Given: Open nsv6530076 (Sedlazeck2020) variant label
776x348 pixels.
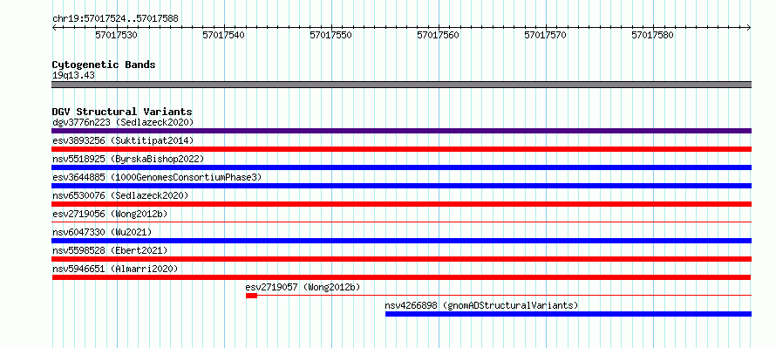Looking at the screenshot, I should [120, 195].
